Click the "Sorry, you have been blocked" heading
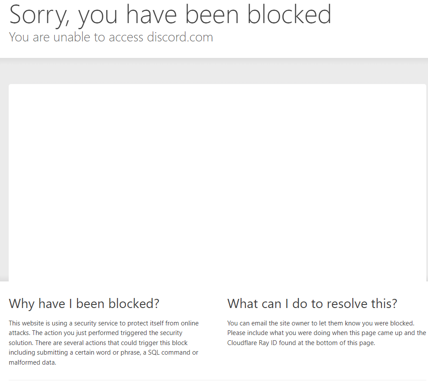Image resolution: width=428 pixels, height=386 pixels. tap(170, 14)
